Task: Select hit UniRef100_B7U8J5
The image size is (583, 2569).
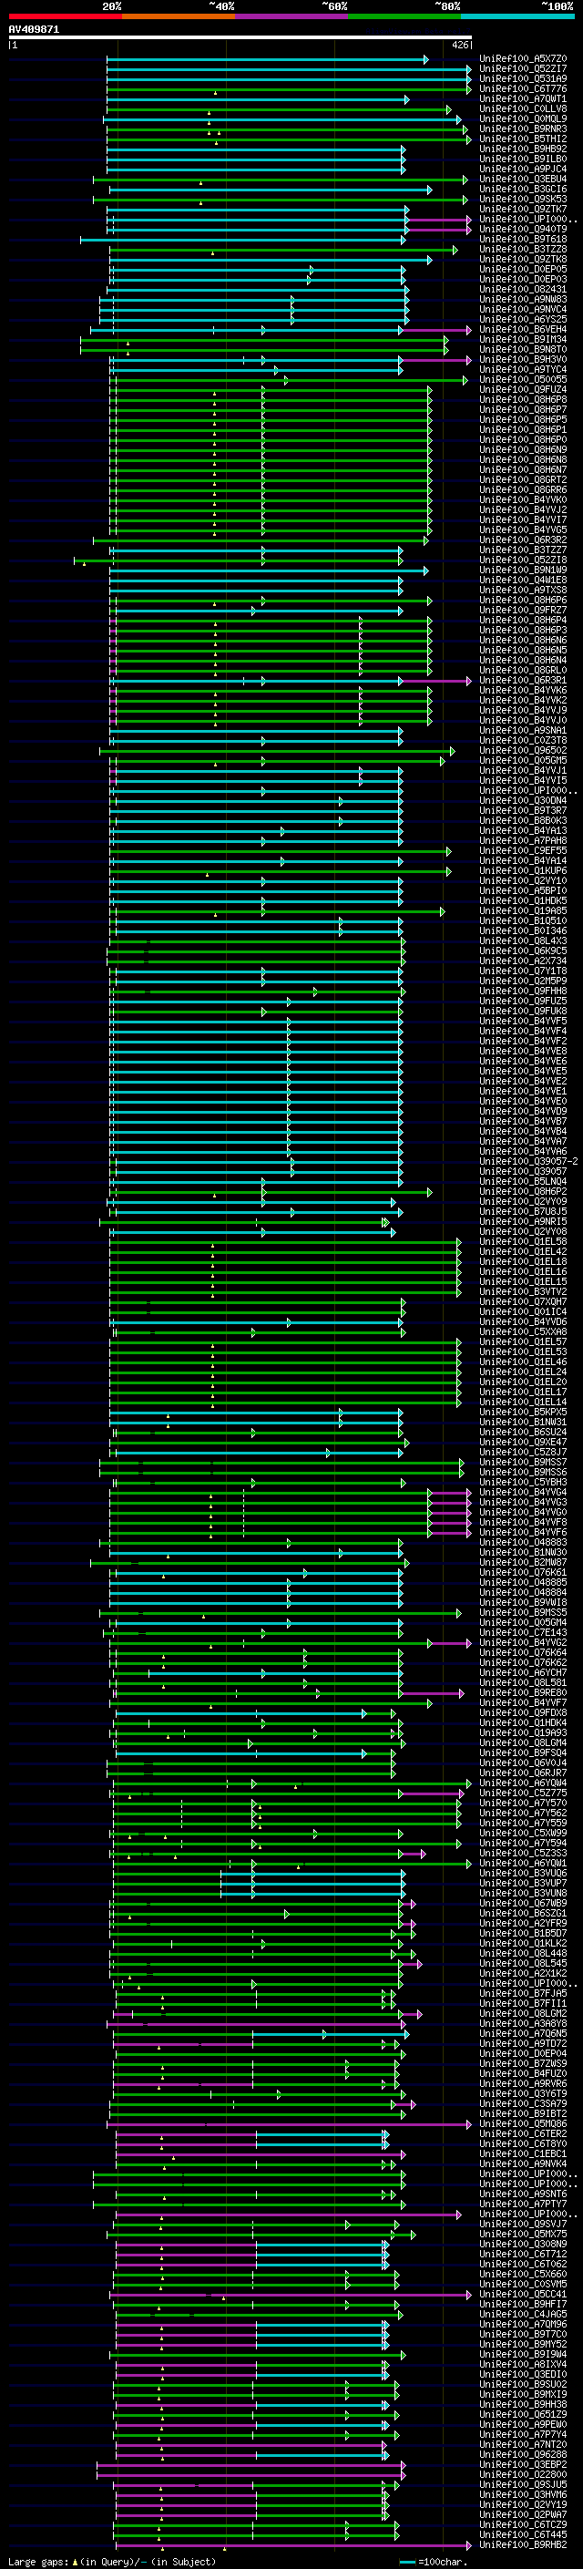Action: (523, 1211)
